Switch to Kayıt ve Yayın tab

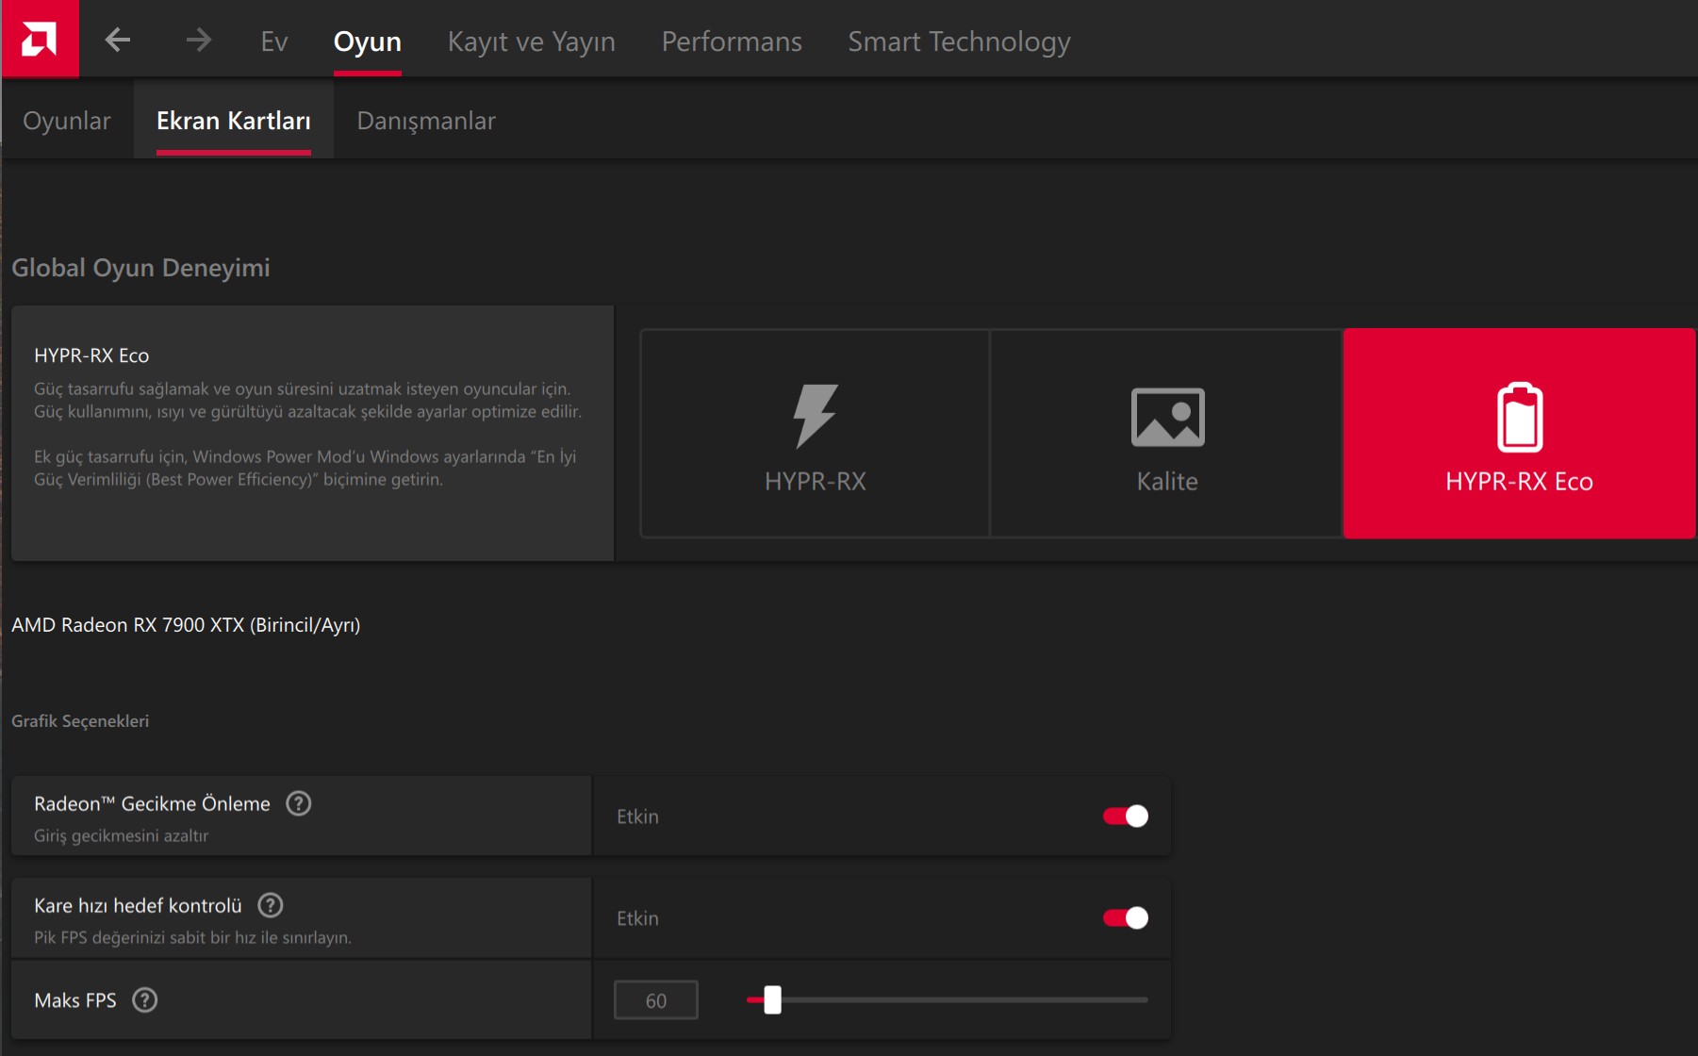(532, 41)
